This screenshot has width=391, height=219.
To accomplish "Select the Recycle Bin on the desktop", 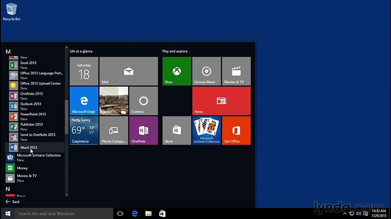I will 12,12.
